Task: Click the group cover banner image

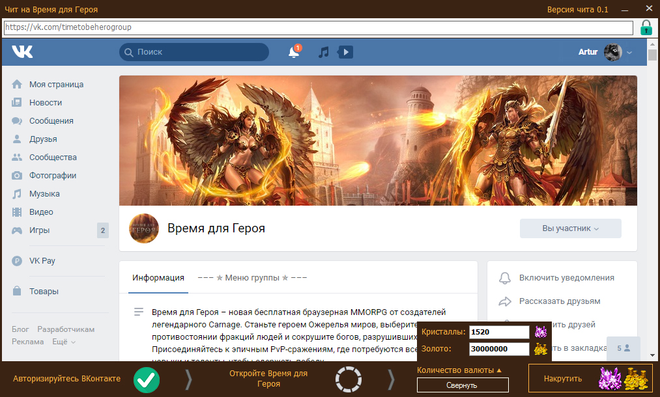Action: tap(378, 141)
